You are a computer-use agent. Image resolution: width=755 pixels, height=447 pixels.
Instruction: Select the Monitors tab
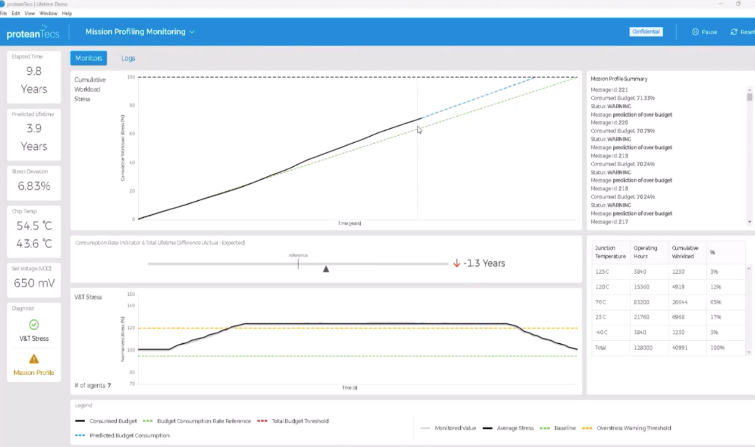88,58
